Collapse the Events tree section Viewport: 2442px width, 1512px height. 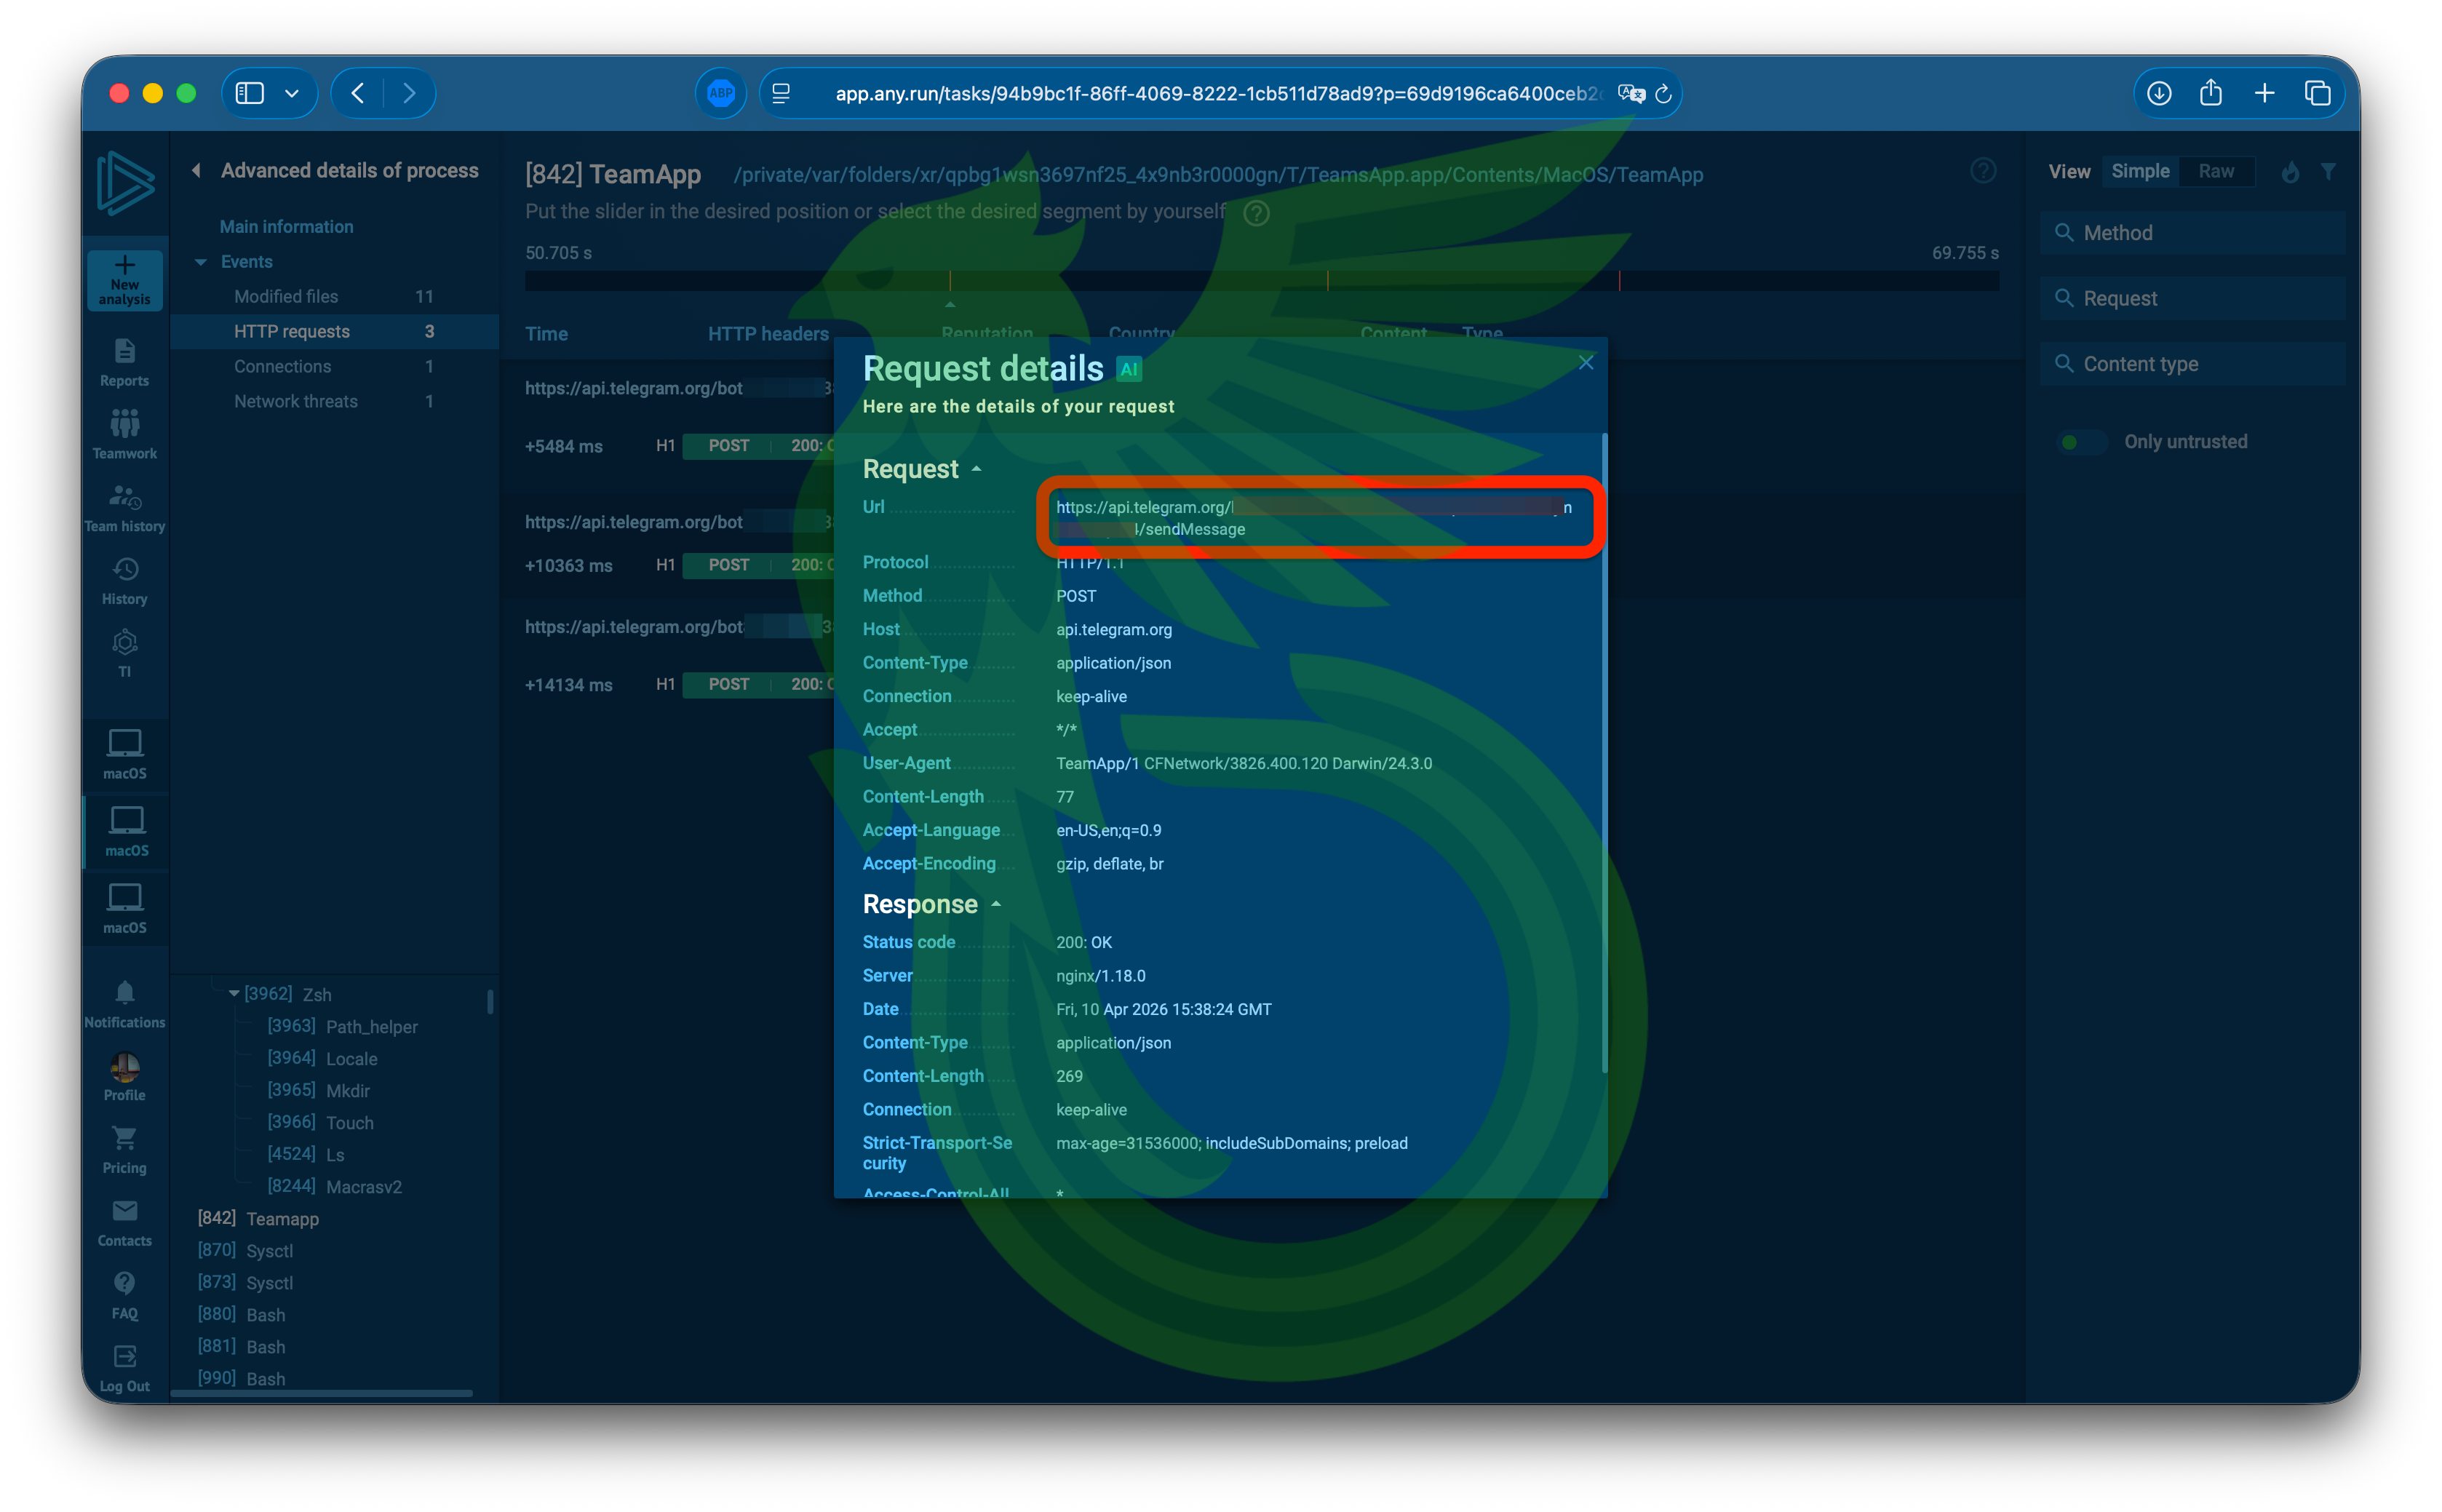tap(201, 262)
